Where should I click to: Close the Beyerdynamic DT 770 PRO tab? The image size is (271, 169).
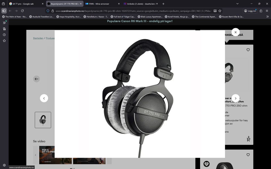(x=81, y=4)
